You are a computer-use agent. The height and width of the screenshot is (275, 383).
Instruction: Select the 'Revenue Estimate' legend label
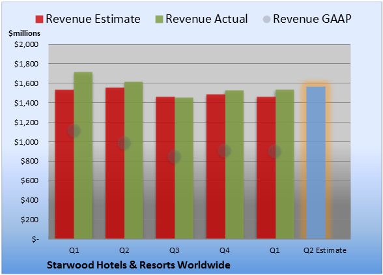(x=93, y=19)
